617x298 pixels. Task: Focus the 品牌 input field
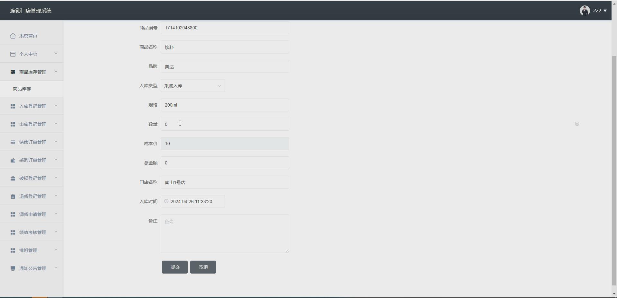225,66
